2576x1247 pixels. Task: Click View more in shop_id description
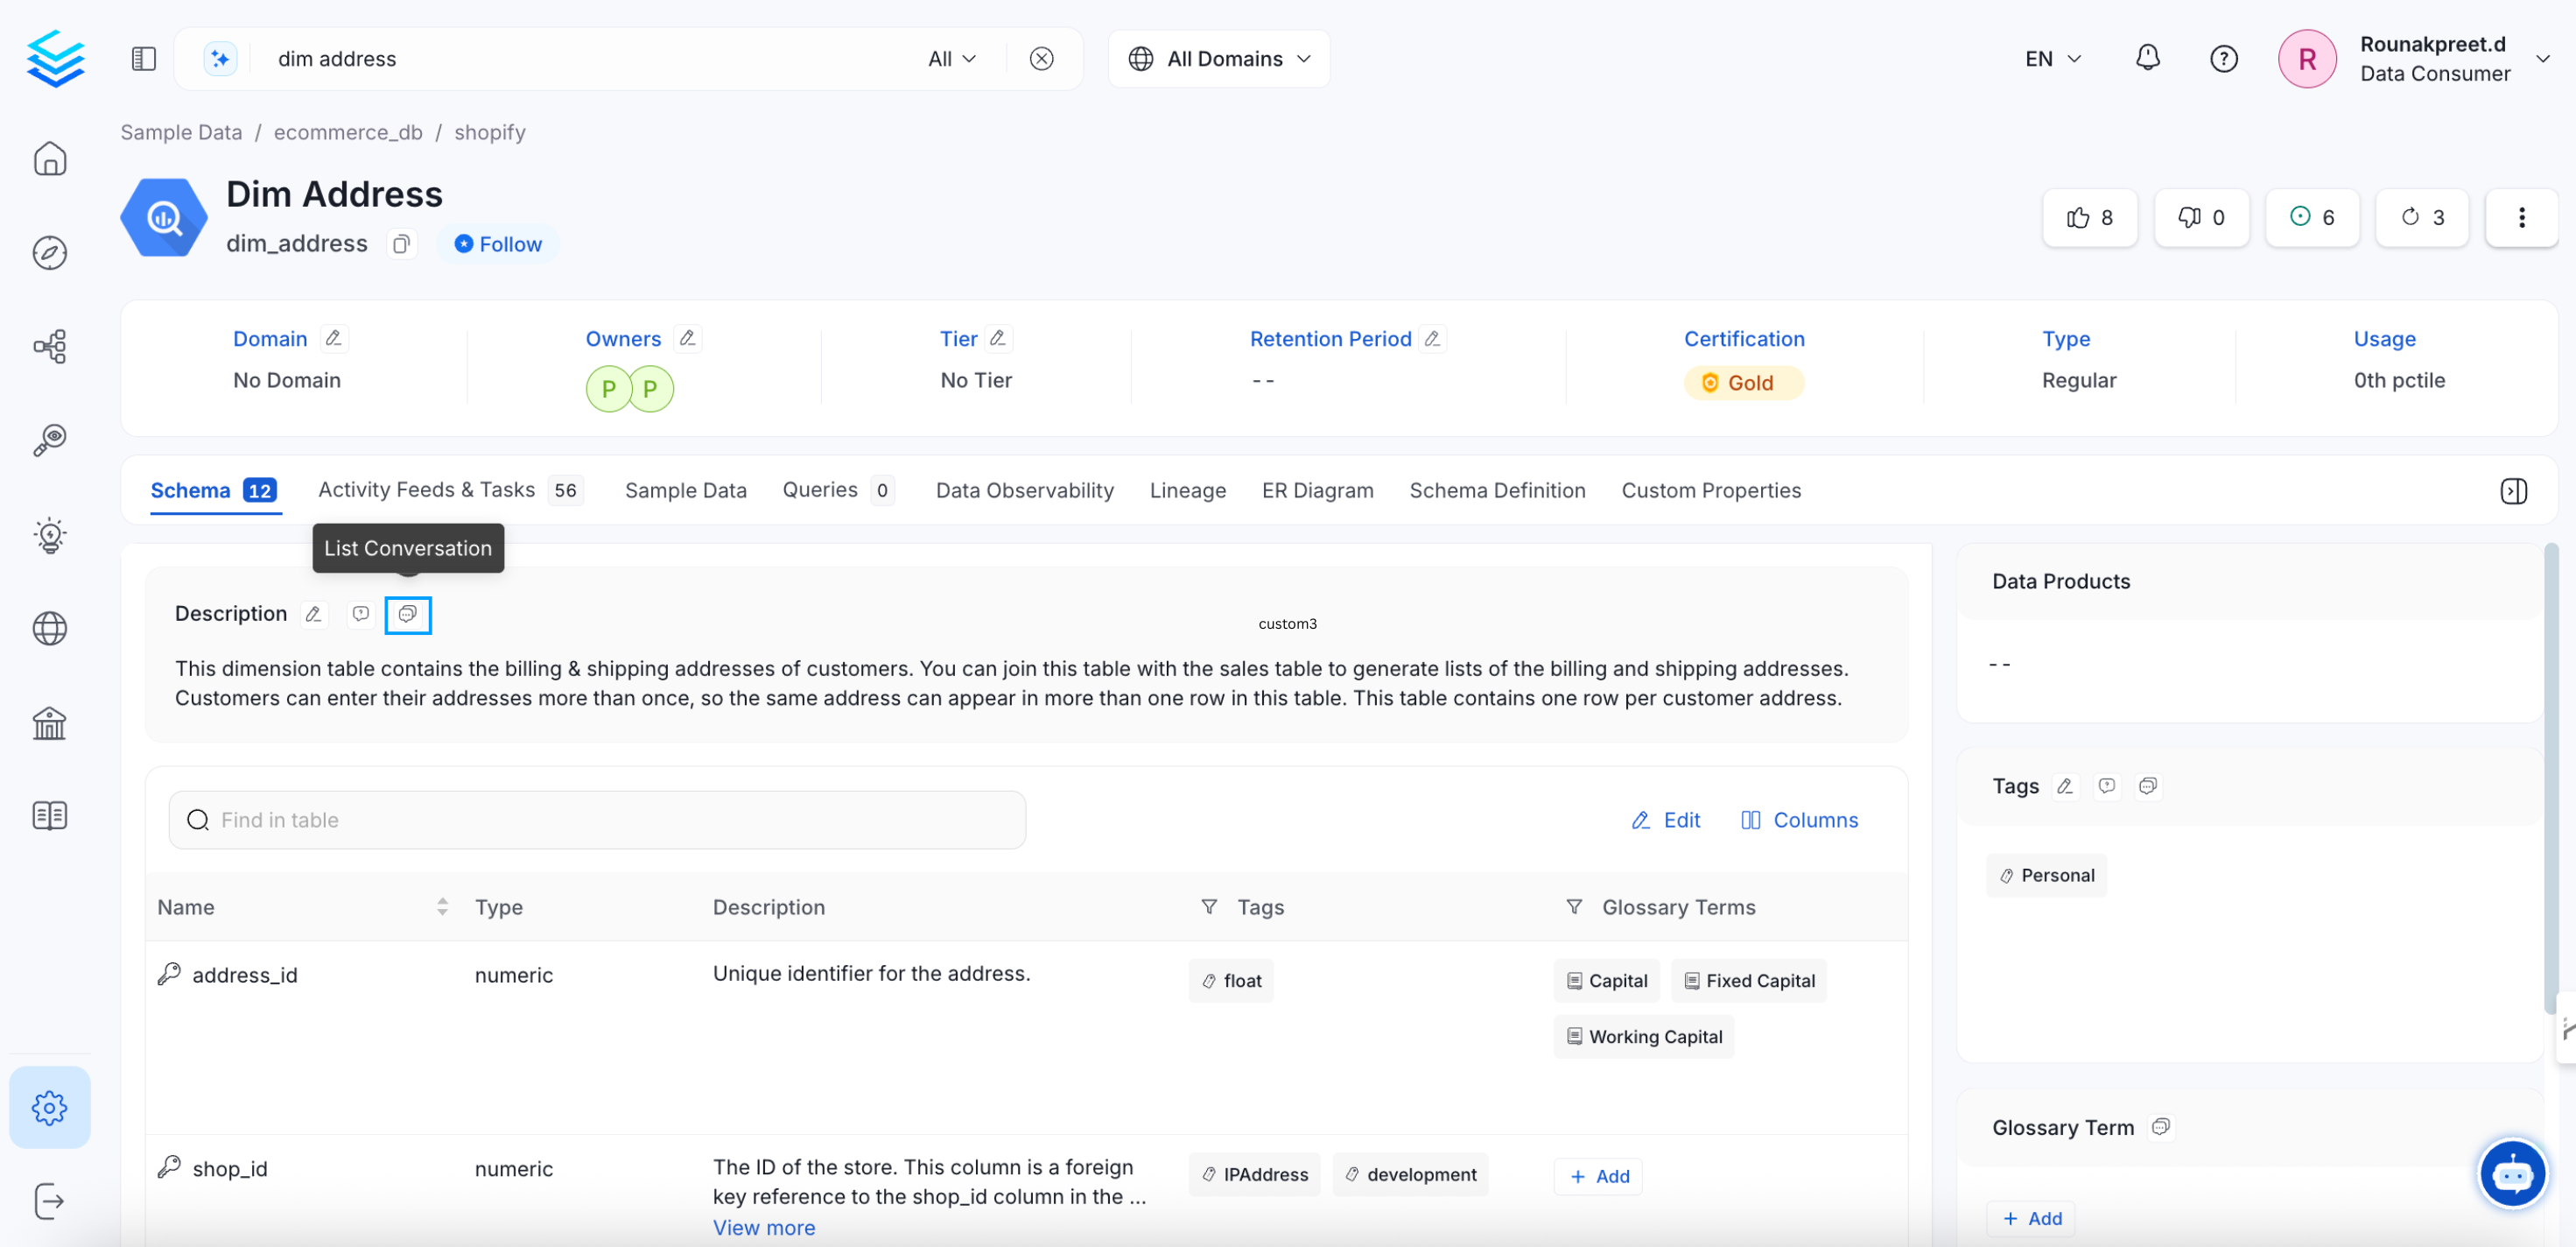763,1227
